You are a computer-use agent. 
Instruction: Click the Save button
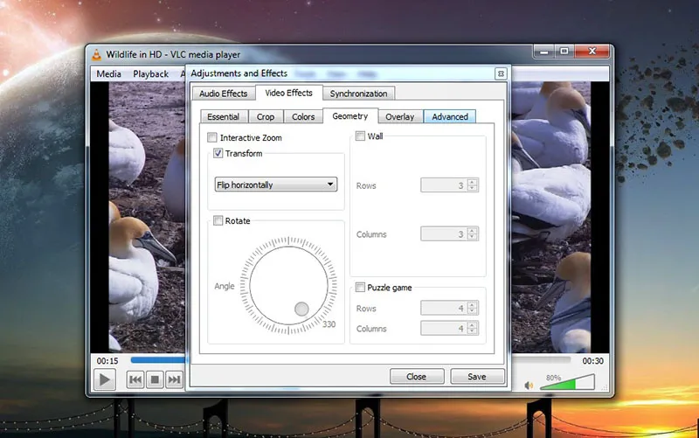[477, 377]
